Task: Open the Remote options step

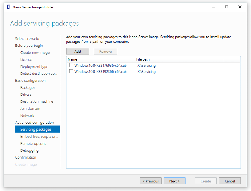Action: point(33,144)
